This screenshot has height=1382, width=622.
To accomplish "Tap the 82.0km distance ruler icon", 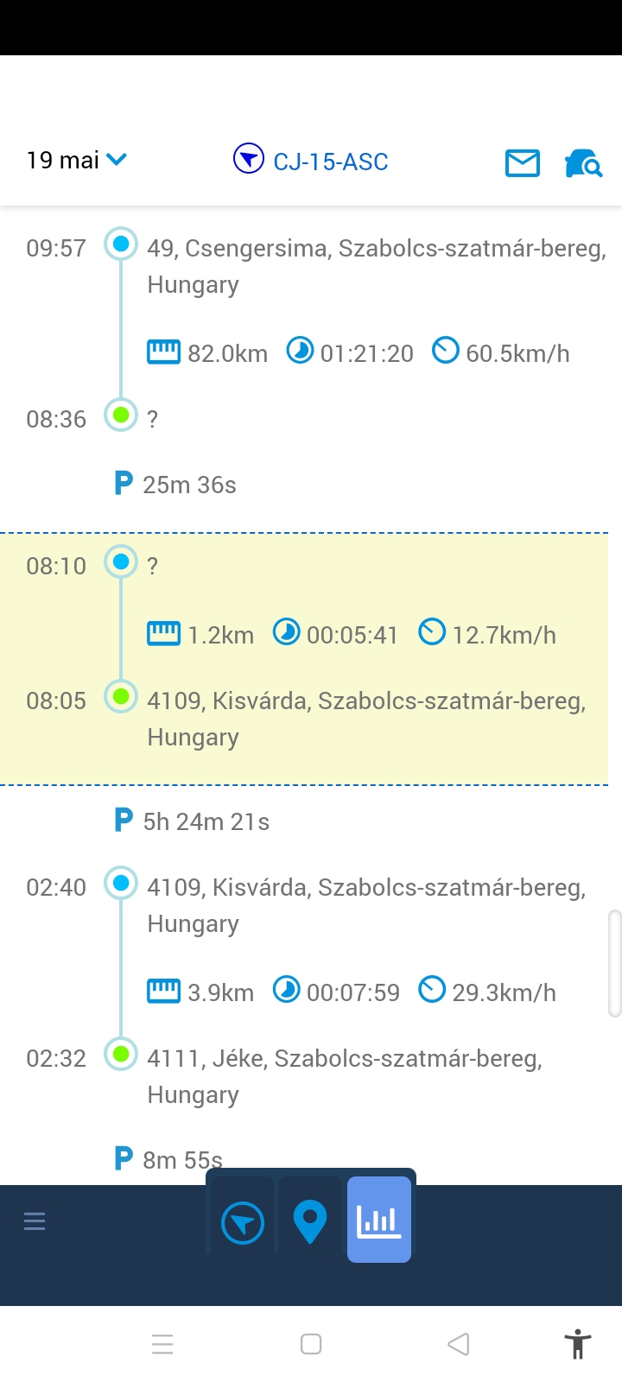I will coord(163,352).
